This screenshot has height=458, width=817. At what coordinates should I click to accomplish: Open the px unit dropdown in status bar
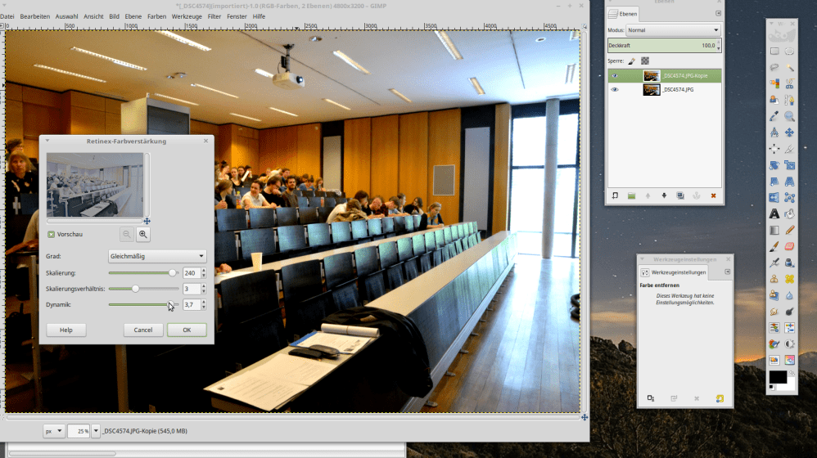(54, 430)
